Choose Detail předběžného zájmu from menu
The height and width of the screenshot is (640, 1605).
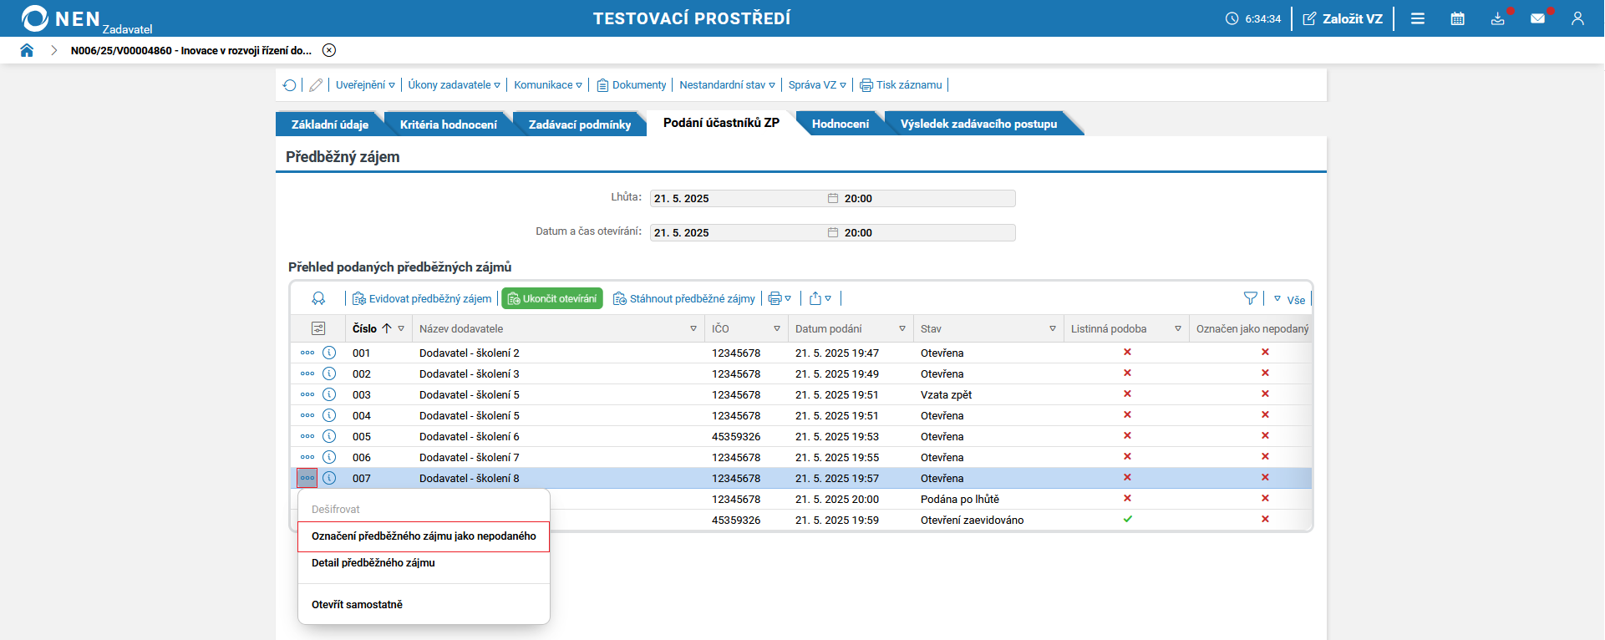424,563
